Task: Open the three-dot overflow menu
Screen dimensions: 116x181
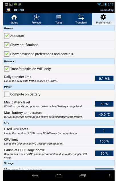Action: (x=110, y=176)
